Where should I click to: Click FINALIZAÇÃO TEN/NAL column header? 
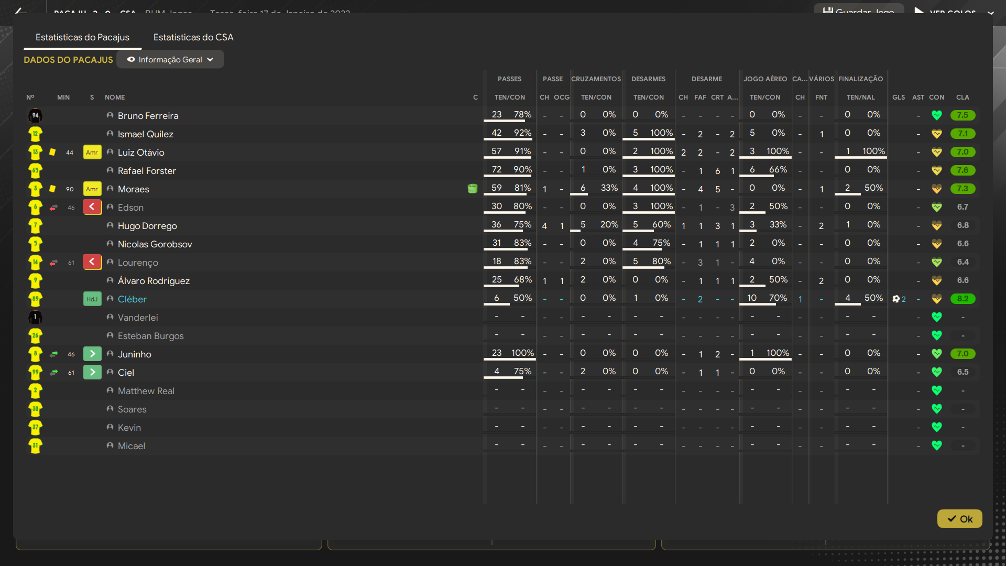861,97
